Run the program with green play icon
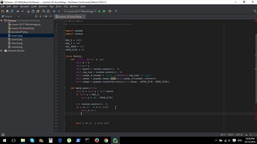257x144 pixels. 99,11
